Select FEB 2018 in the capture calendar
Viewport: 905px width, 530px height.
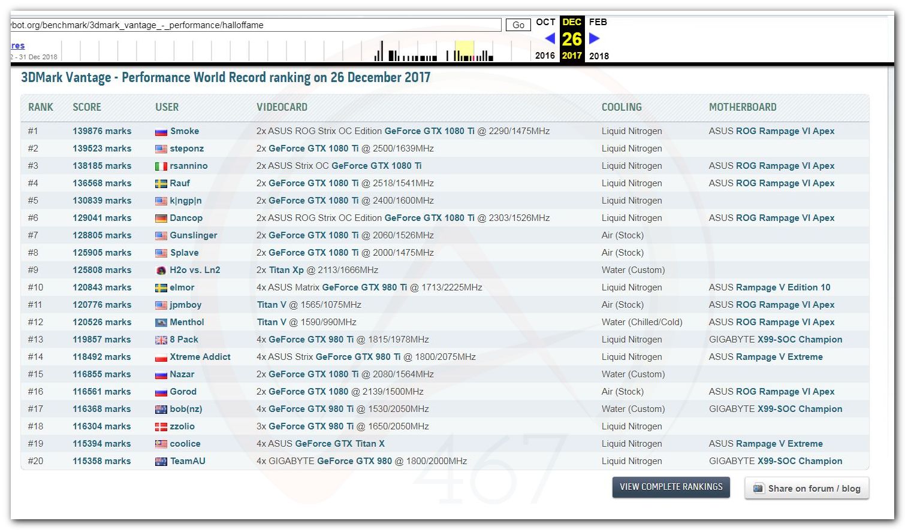coord(598,22)
